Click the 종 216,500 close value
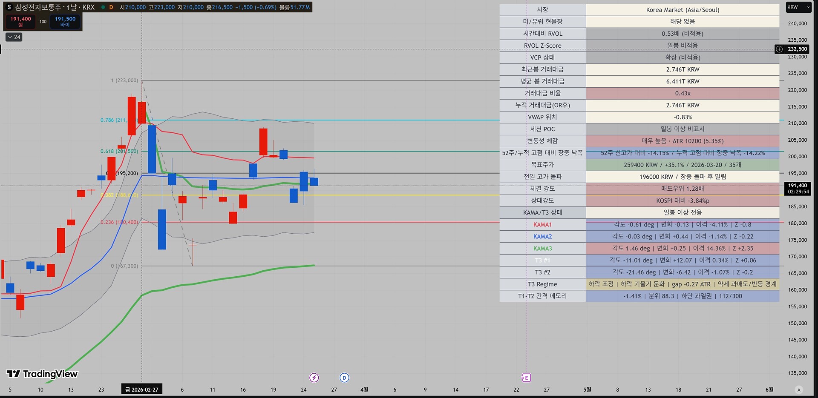 click(219, 7)
